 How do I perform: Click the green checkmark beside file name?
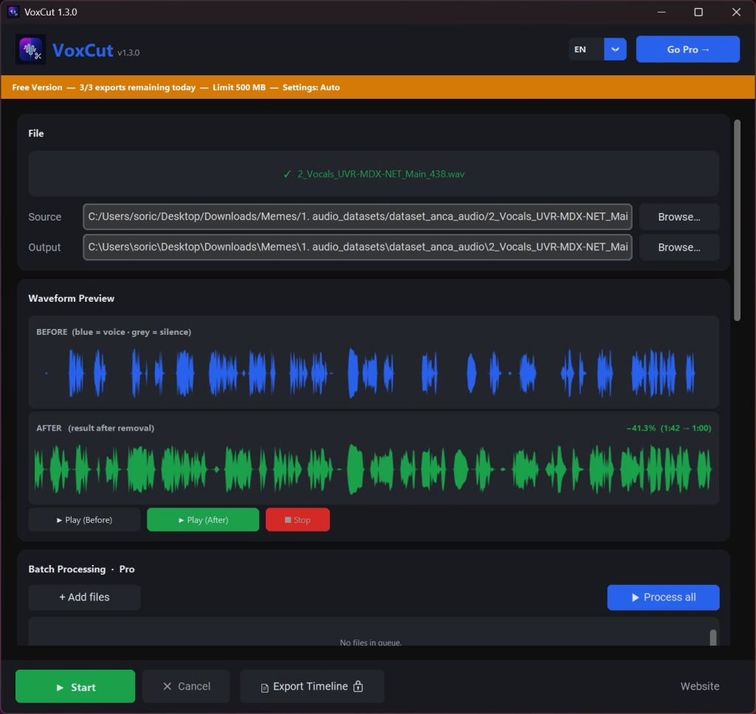click(x=287, y=174)
